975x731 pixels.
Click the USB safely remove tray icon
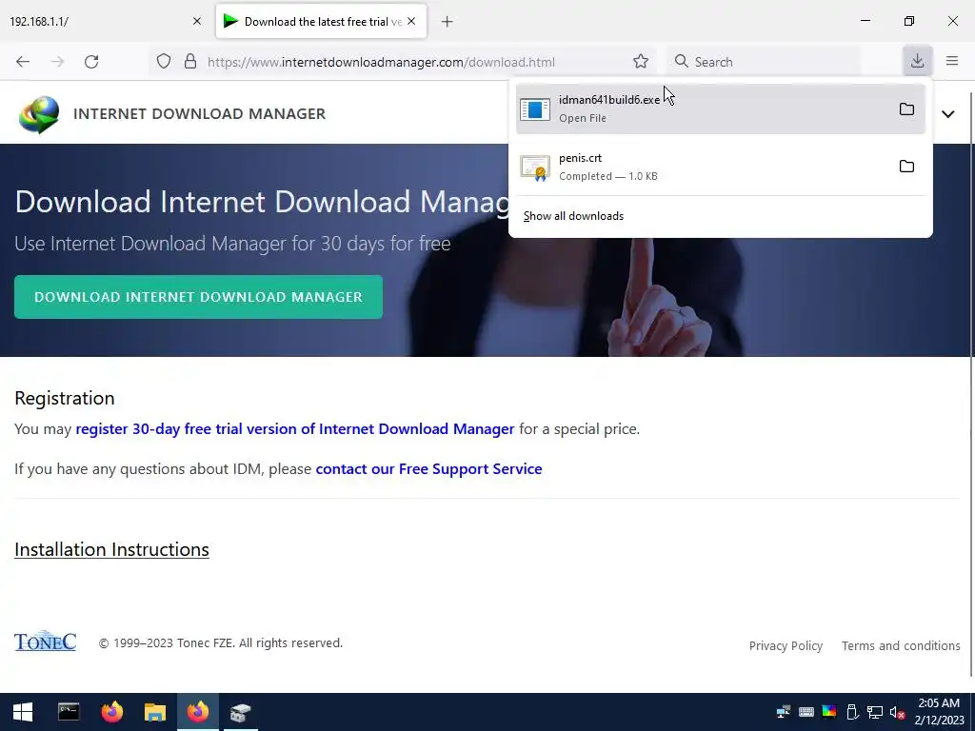(852, 712)
